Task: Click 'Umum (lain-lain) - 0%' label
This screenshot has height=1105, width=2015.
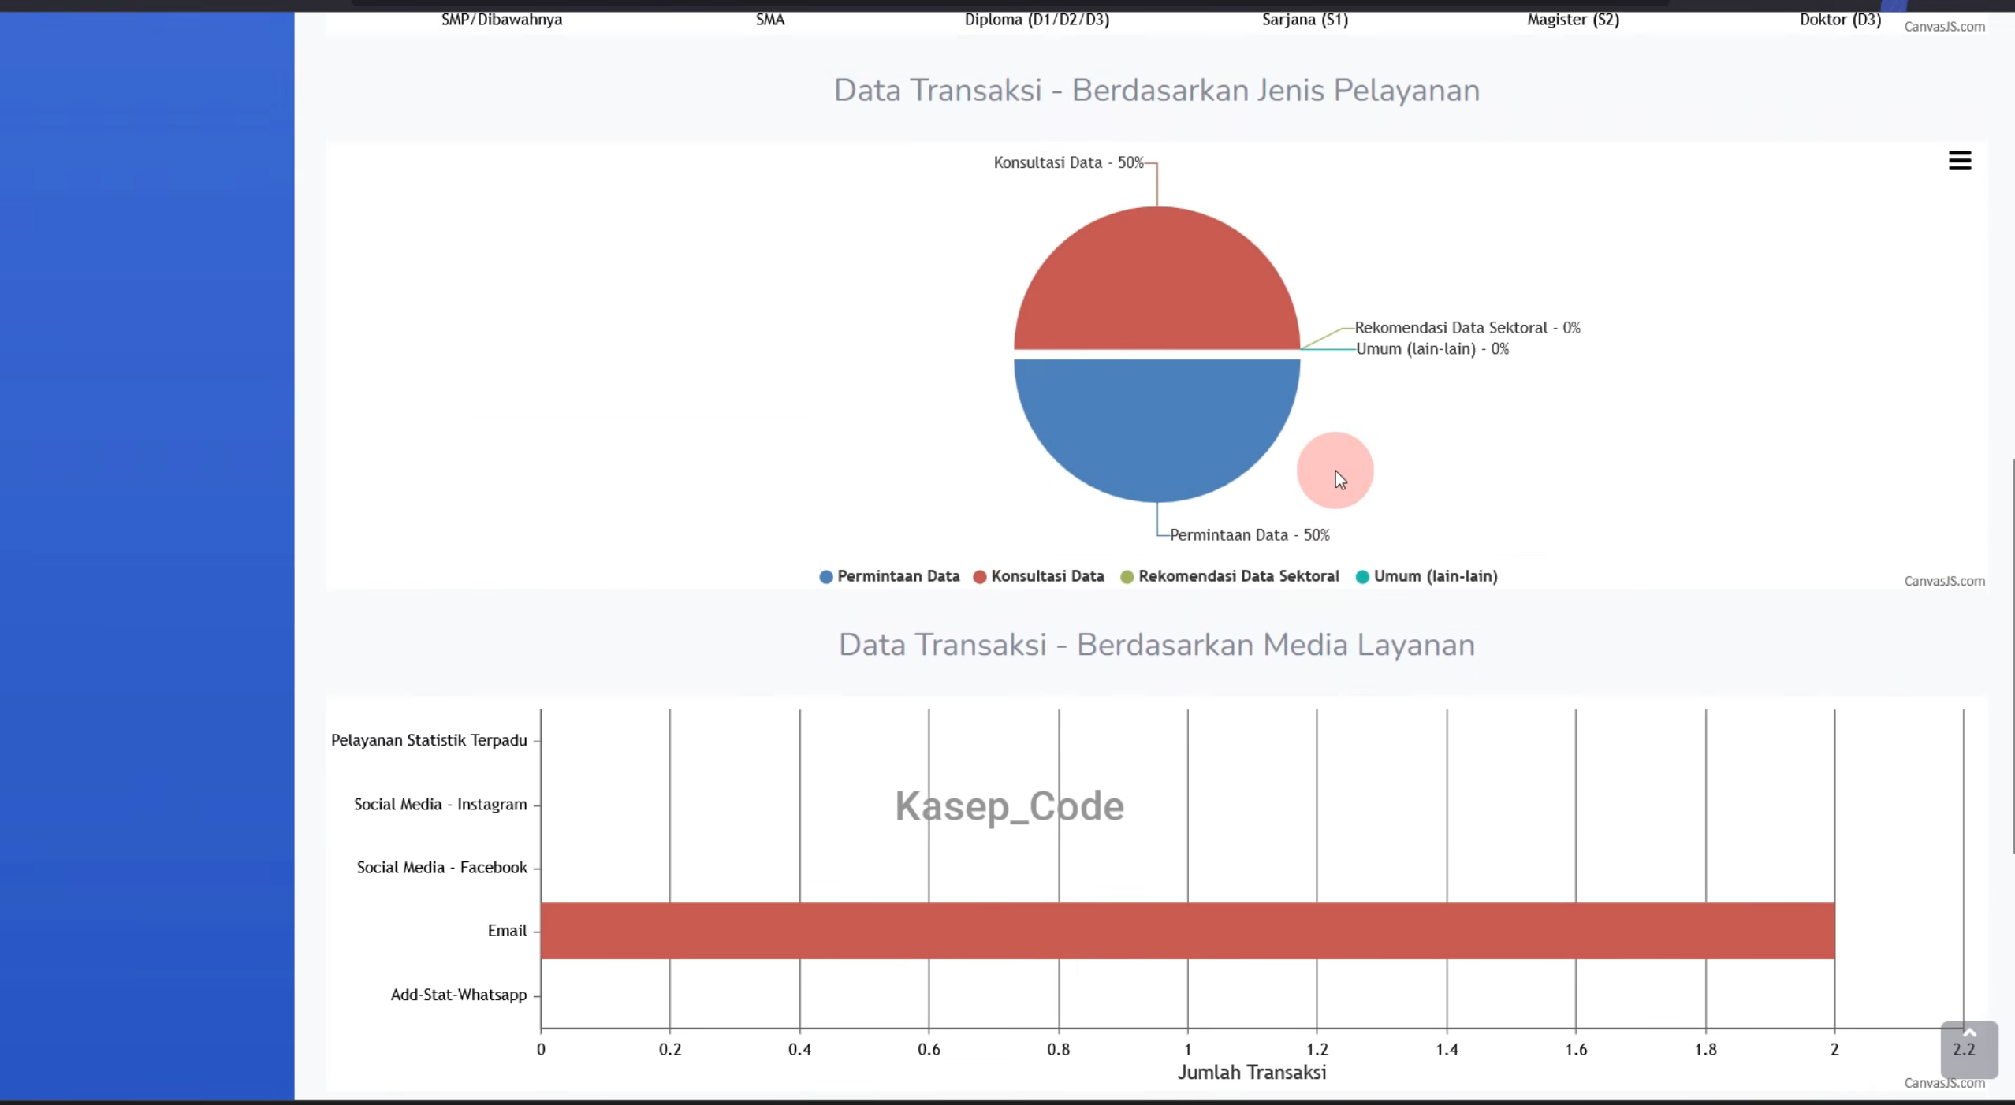Action: pyautogui.click(x=1432, y=349)
